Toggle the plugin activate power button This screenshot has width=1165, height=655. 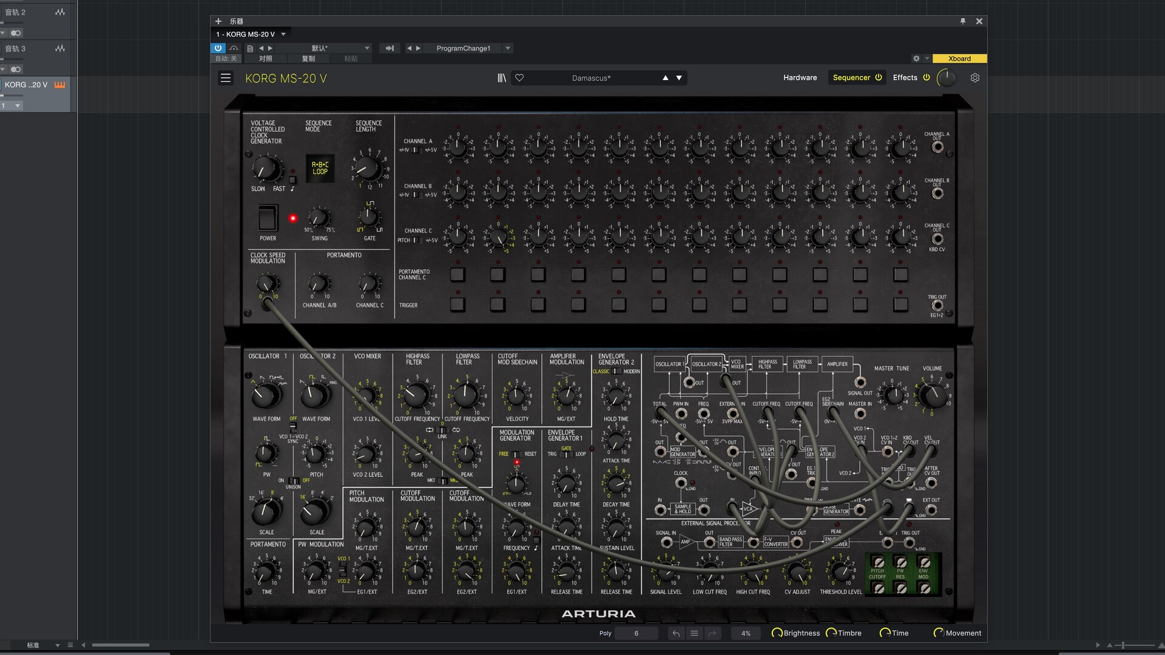point(218,48)
